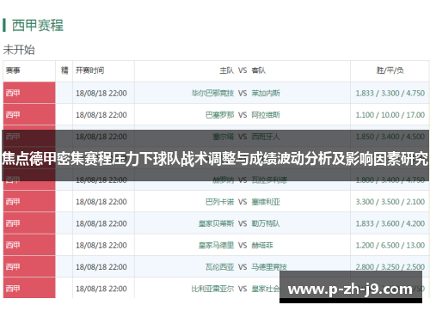Click the kickoff time in the 皇家贝蒂斯 row
This screenshot has height=311, width=430.
point(101,223)
